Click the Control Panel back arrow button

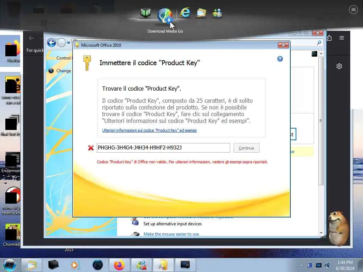pyautogui.click(x=51, y=42)
